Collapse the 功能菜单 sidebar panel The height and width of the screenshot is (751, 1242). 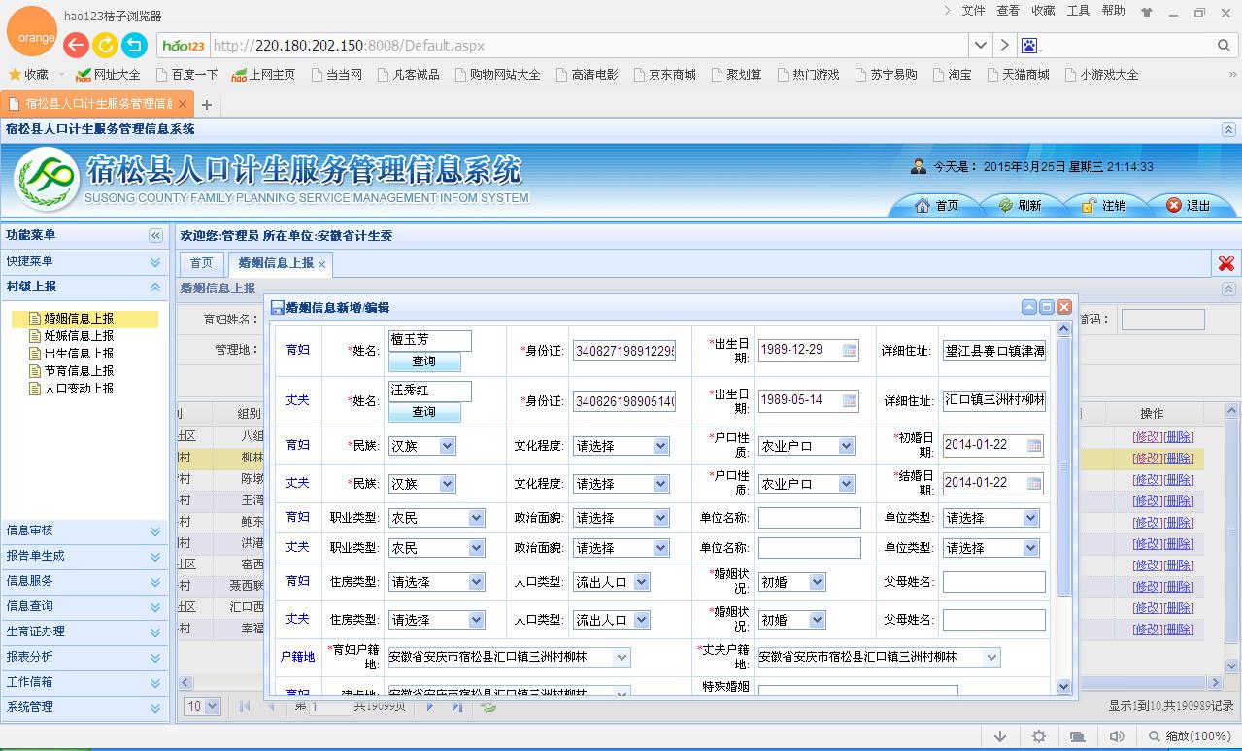tap(155, 236)
